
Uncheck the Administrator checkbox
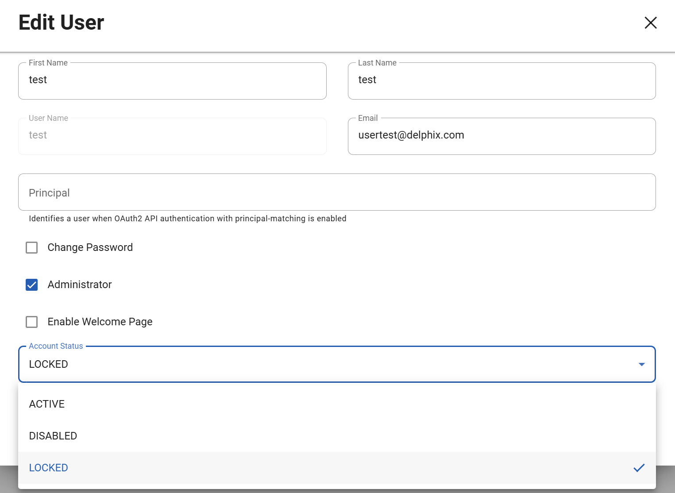click(x=32, y=285)
